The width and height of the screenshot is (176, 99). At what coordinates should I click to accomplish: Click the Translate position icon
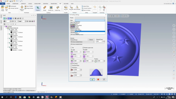71,8
